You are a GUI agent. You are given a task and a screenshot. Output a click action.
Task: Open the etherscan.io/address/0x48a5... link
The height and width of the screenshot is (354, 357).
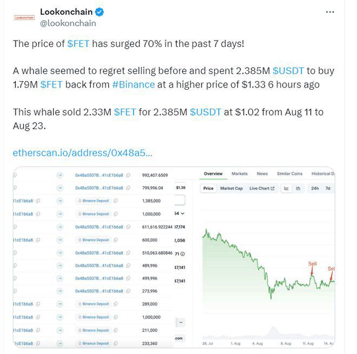[82, 153]
